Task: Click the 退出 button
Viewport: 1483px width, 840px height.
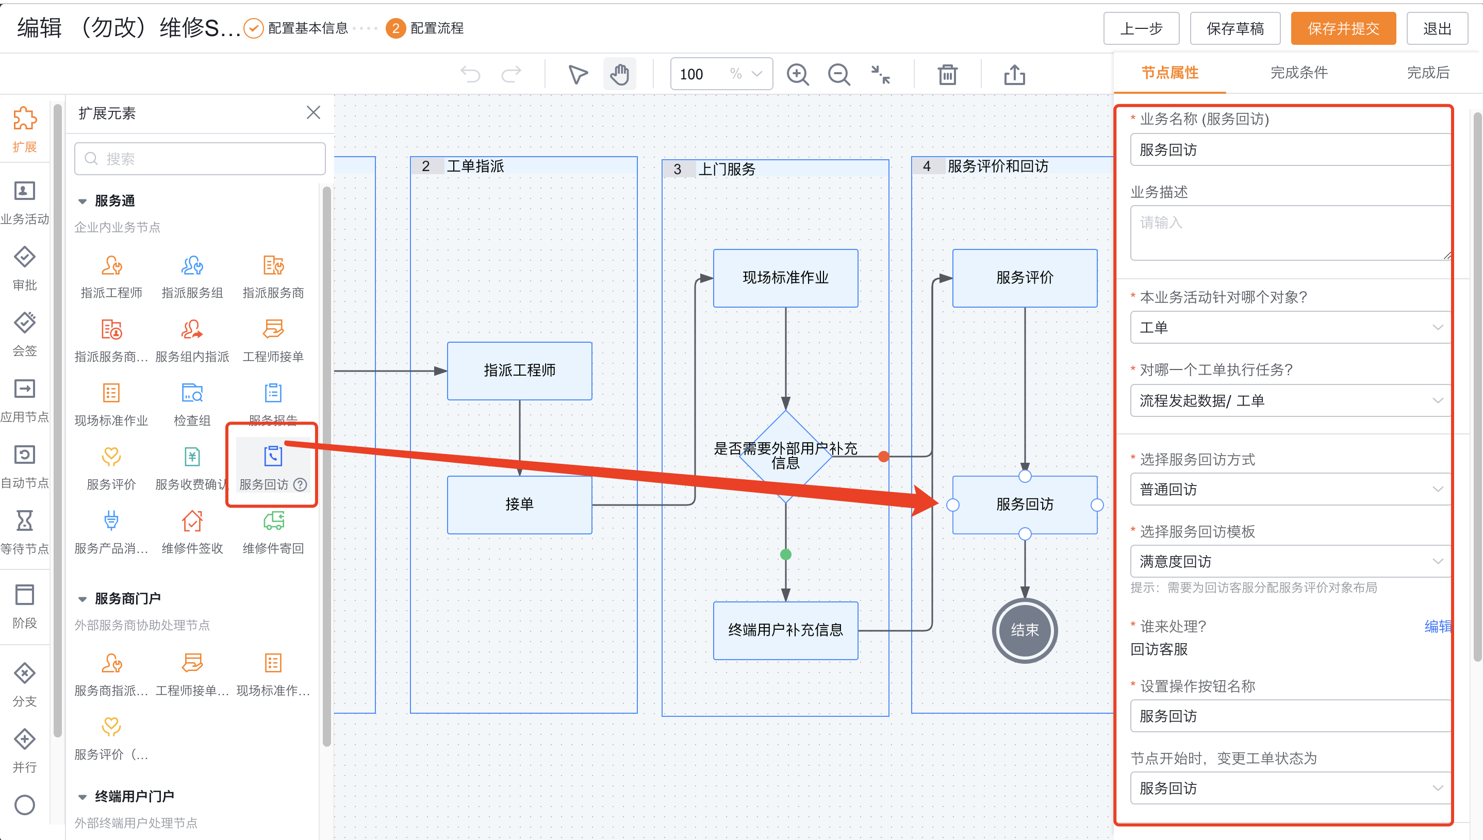Action: pyautogui.click(x=1437, y=28)
